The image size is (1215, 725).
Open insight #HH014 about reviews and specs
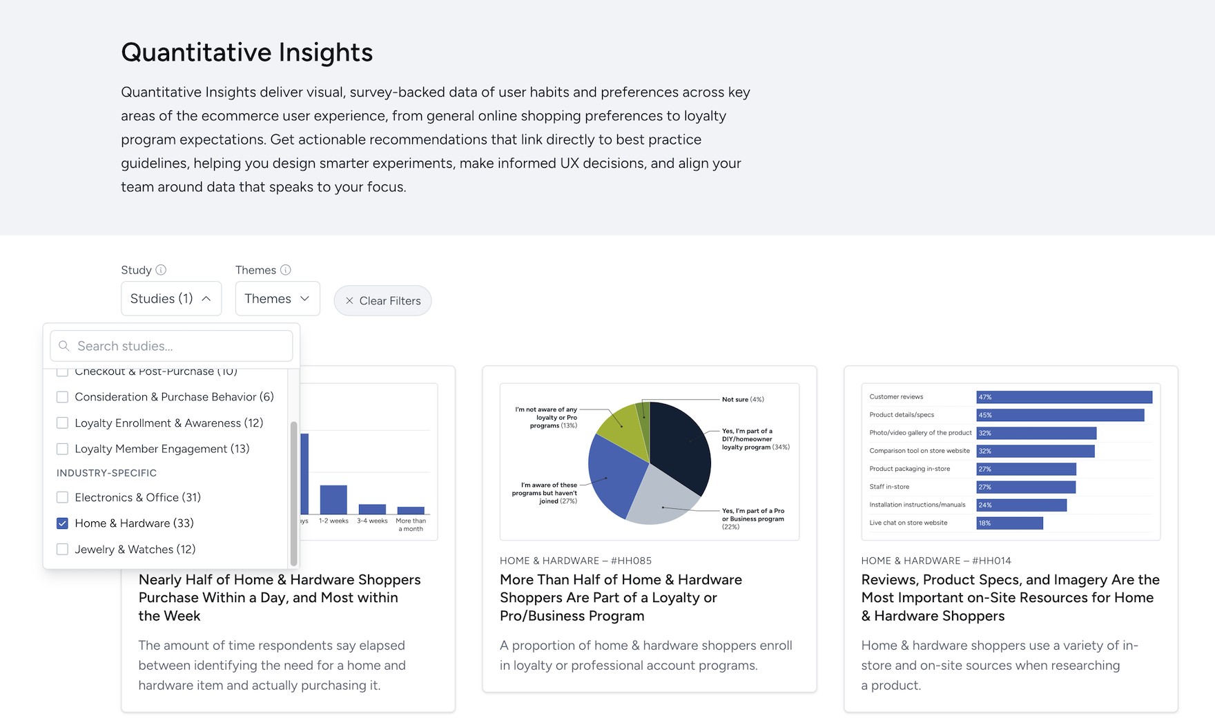pyautogui.click(x=1009, y=597)
